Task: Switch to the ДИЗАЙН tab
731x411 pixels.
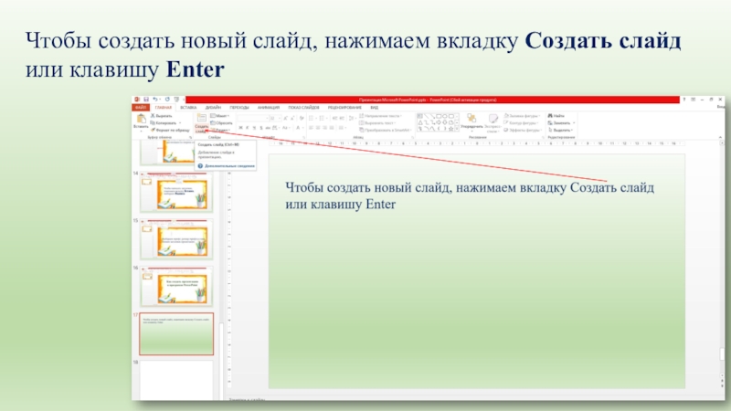Action: [213, 108]
